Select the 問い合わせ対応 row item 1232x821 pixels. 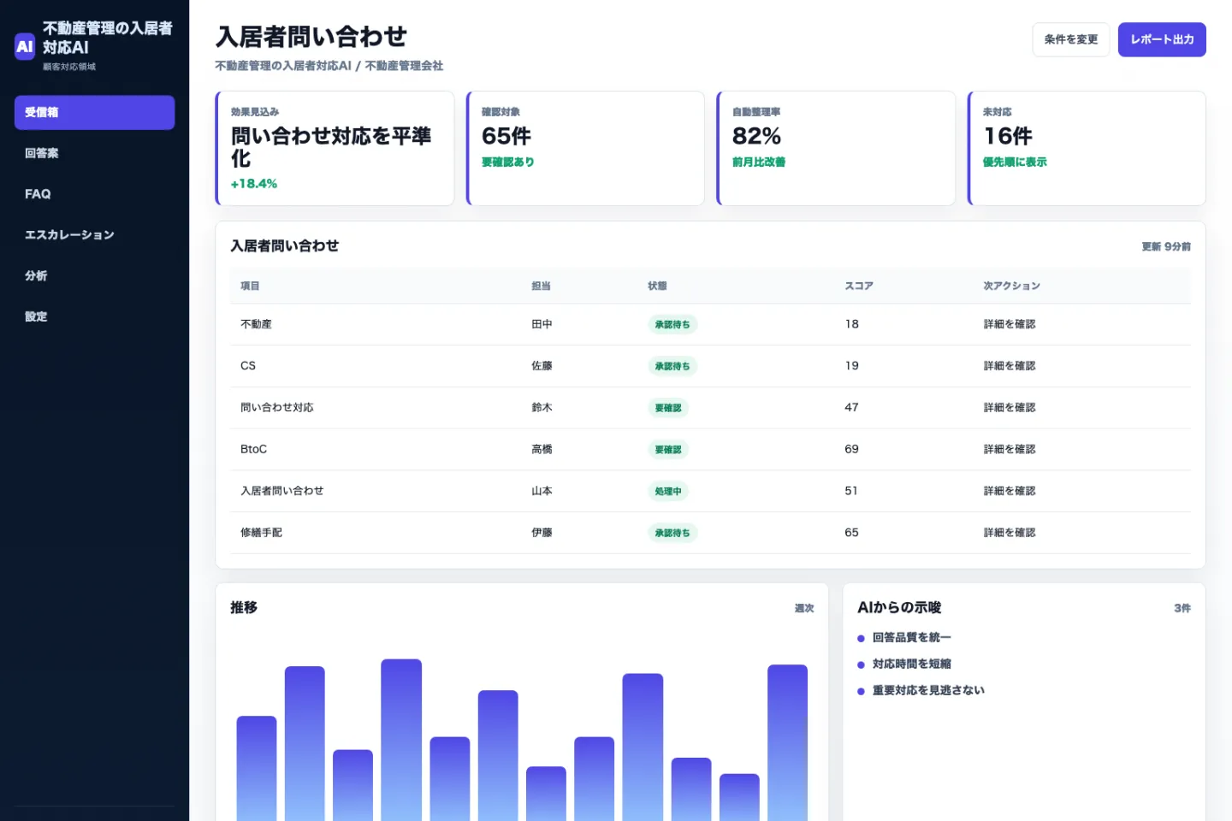click(276, 408)
